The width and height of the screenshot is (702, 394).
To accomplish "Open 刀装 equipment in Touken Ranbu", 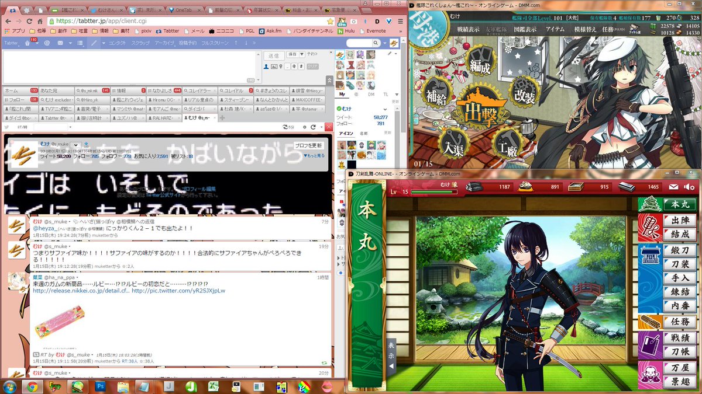I will tap(681, 264).
